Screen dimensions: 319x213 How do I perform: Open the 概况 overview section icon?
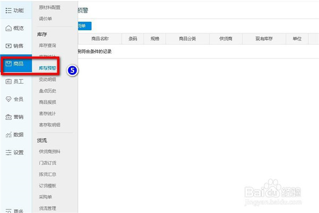tap(9, 28)
